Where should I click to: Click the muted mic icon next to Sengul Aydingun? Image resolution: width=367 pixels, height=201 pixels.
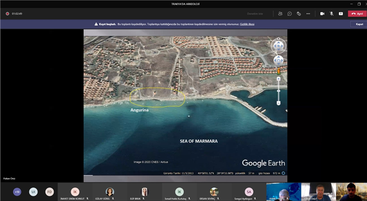pos(255,198)
